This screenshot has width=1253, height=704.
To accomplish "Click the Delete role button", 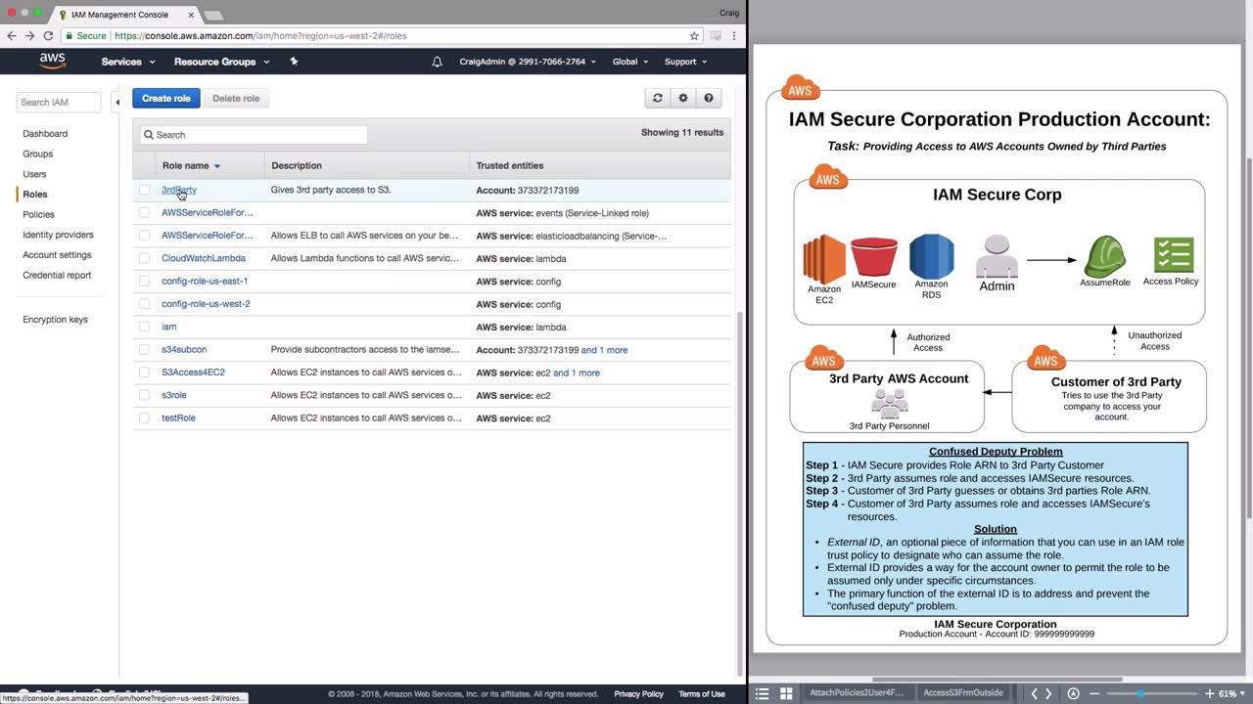I will click(236, 98).
